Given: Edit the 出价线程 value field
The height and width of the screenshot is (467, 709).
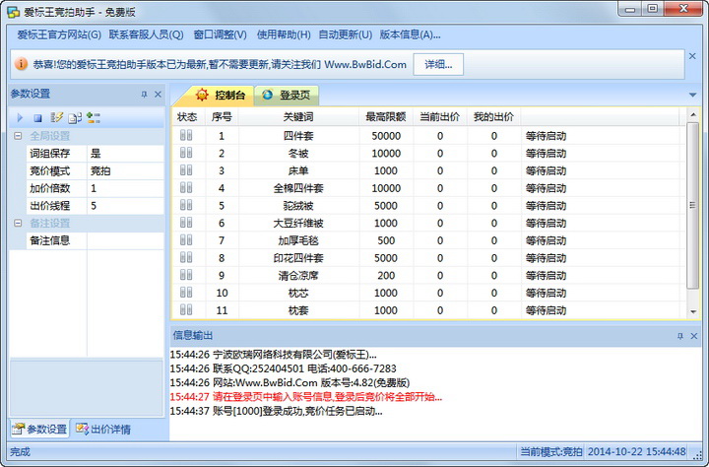Looking at the screenshot, I should point(125,206).
